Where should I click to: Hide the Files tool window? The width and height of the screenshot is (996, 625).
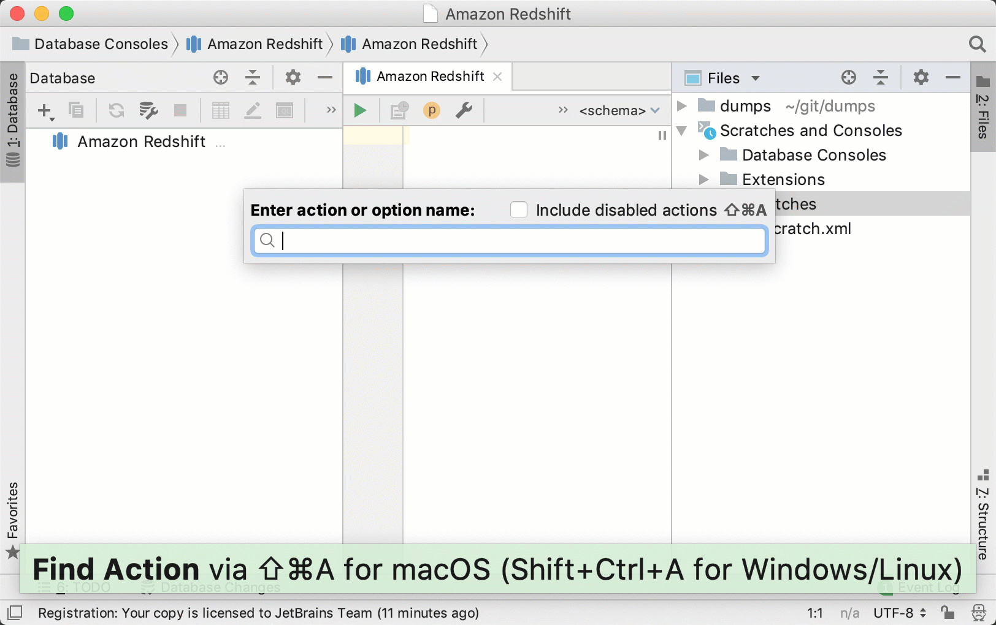[x=953, y=77]
